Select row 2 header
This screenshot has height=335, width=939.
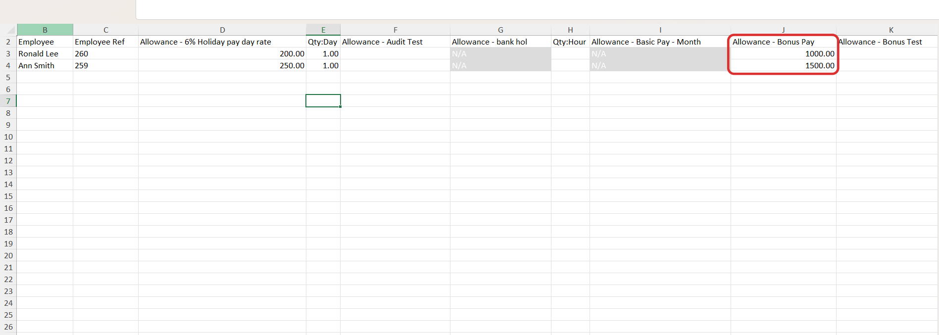[8, 42]
